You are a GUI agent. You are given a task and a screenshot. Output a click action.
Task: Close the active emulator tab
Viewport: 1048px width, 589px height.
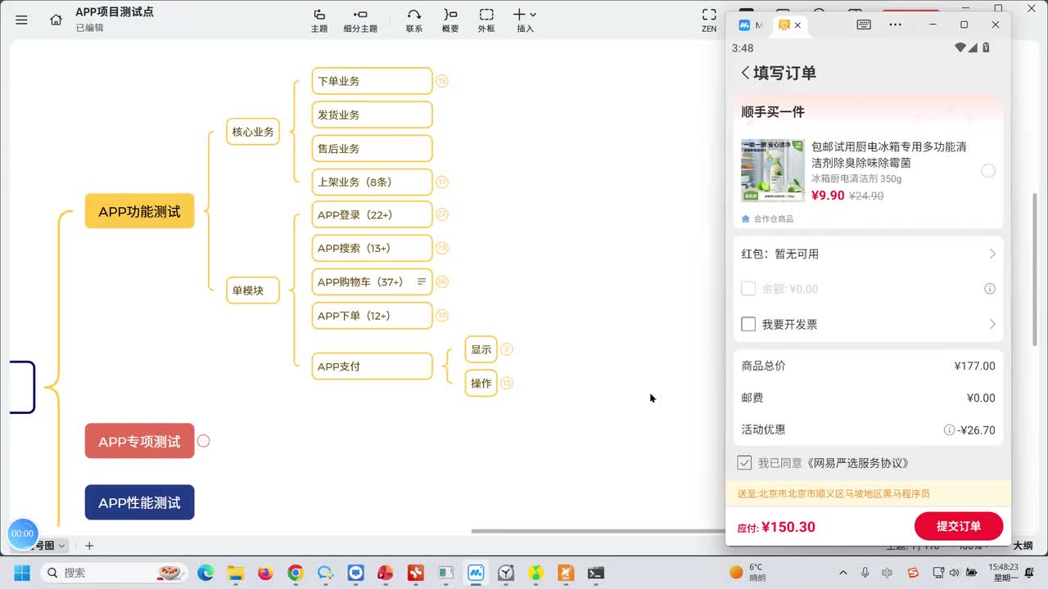click(797, 25)
